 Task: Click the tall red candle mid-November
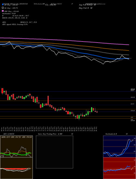click(x=48, y=100)
